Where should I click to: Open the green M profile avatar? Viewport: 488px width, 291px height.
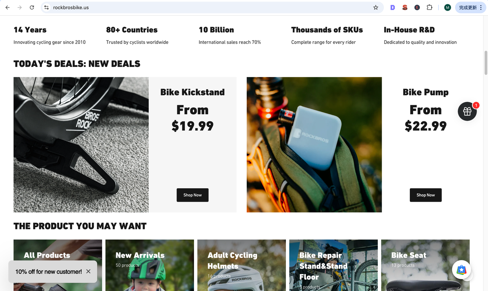click(x=448, y=8)
